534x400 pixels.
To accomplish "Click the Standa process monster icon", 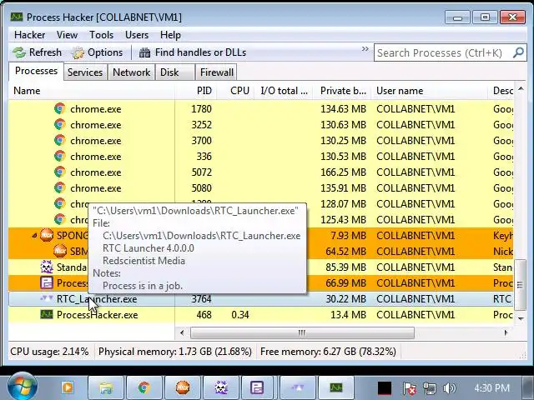I will [x=47, y=267].
